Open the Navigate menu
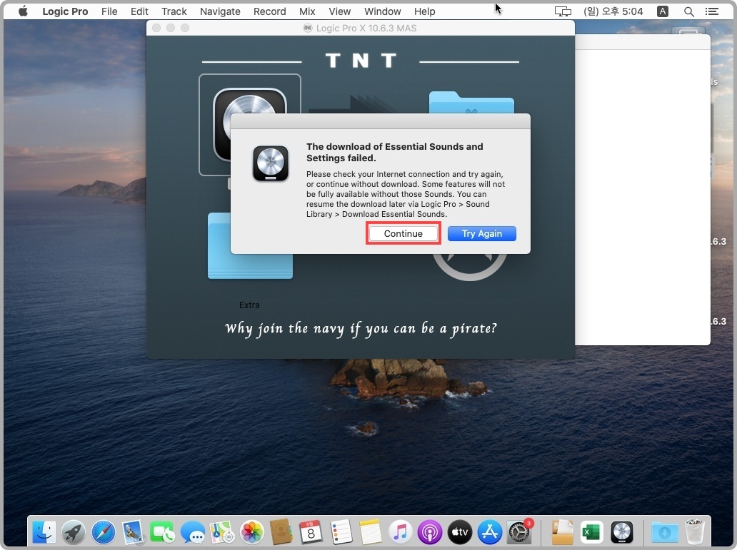737x550 pixels. click(x=220, y=11)
